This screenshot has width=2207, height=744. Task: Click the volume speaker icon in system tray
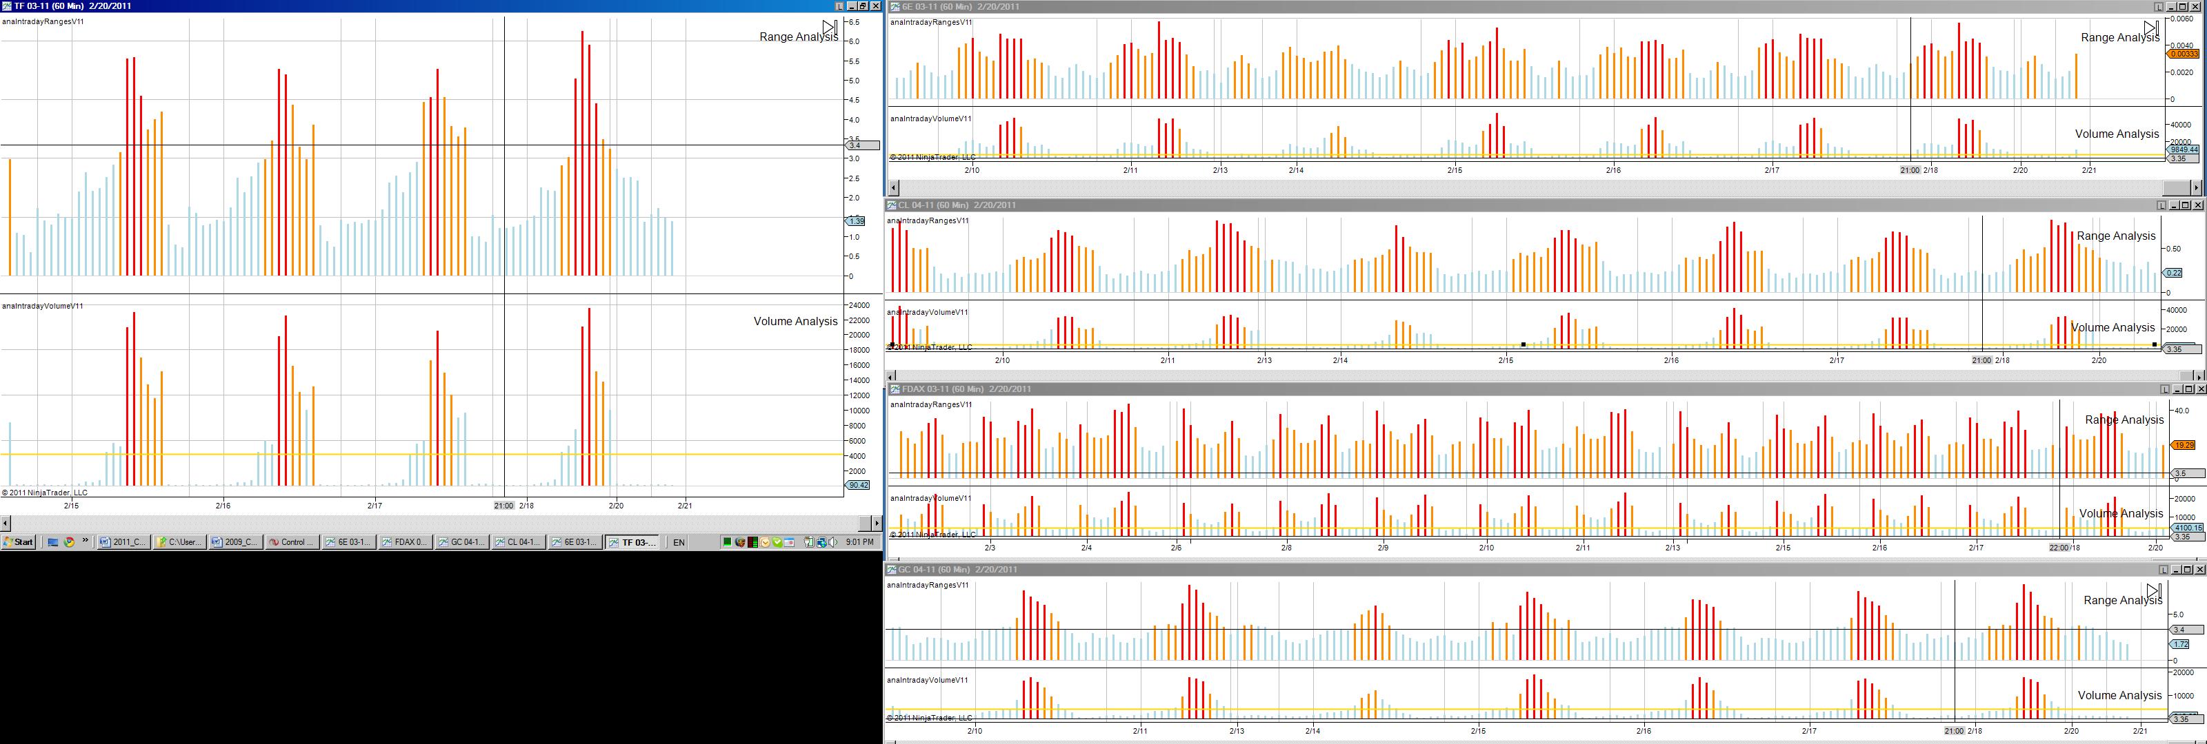tap(832, 542)
